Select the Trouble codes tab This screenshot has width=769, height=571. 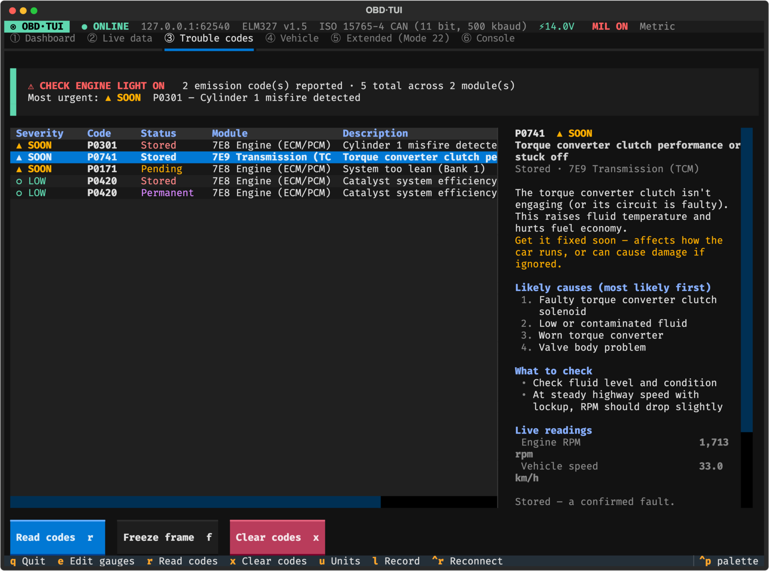click(x=209, y=38)
